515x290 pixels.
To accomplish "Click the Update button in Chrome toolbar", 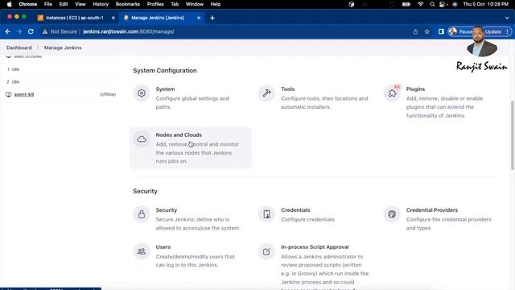I will [493, 31].
